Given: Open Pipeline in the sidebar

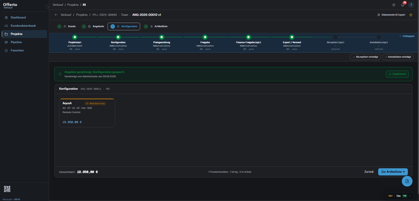Looking at the screenshot, I should pyautogui.click(x=24, y=42).
